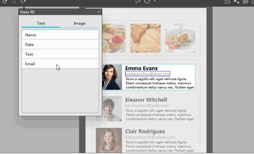This screenshot has width=254, height=154.
Task: Click the QR code icon
Action: click(x=246, y=2)
